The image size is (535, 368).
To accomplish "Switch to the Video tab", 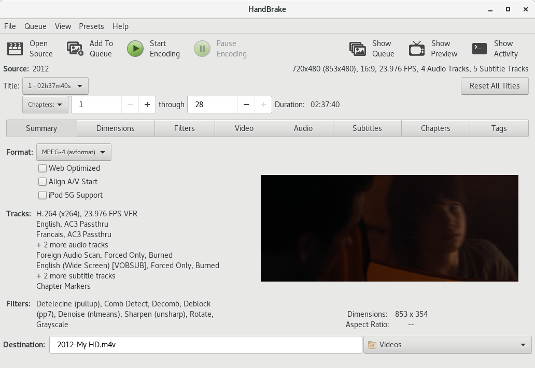I will (244, 128).
